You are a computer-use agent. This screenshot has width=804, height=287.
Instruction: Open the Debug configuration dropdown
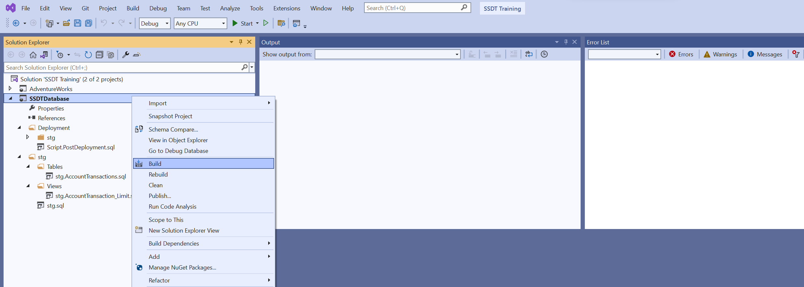(x=155, y=23)
